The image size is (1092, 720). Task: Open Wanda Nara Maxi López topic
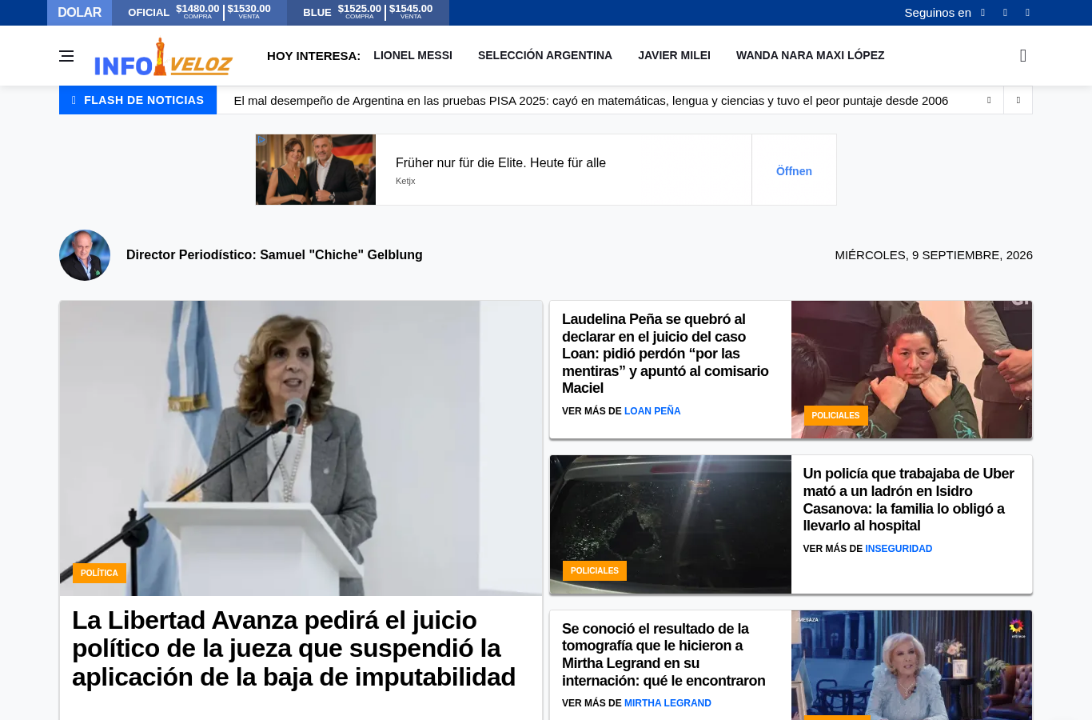[810, 55]
